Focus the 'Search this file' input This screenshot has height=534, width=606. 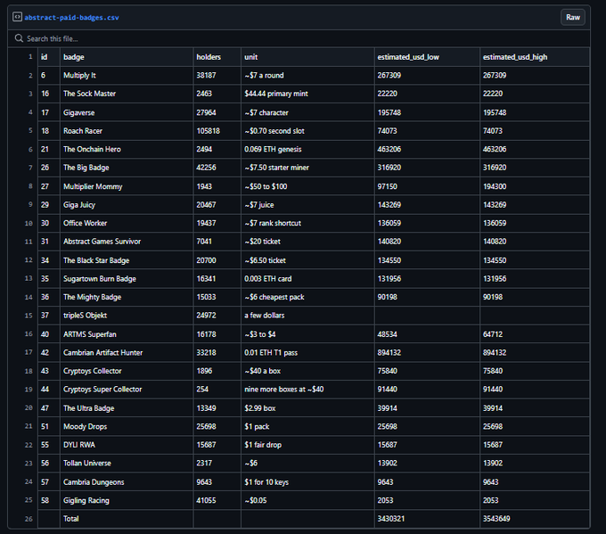(299, 38)
